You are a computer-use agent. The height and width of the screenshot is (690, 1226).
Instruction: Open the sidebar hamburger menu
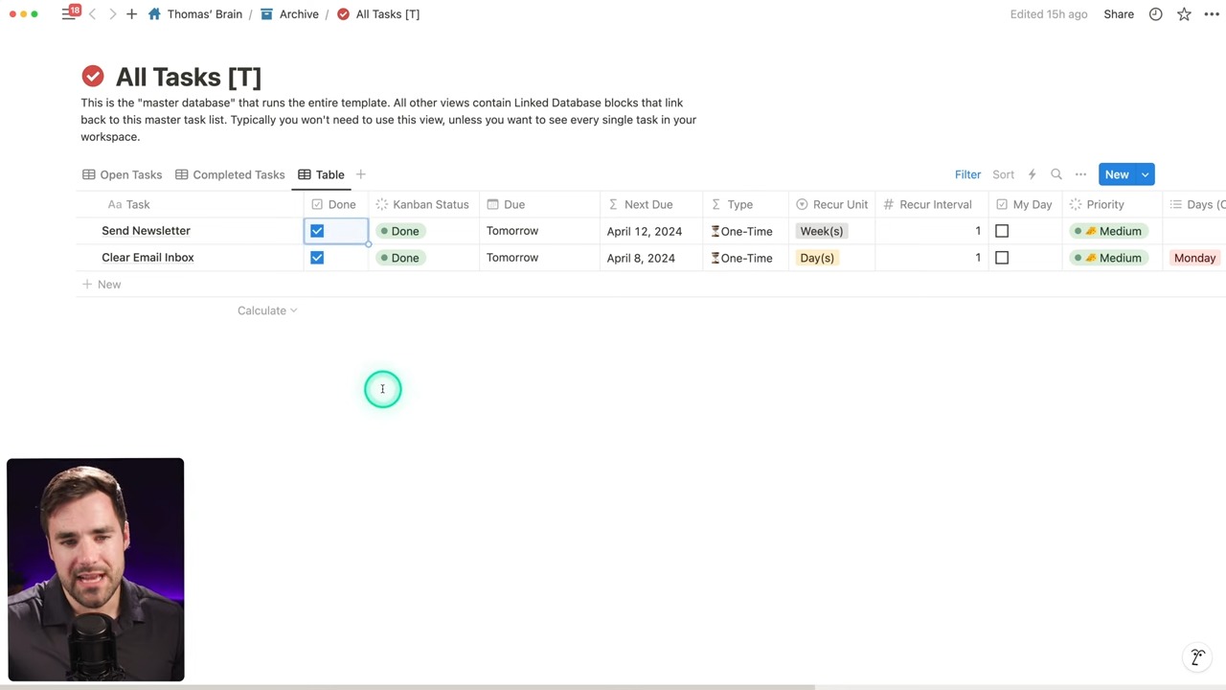68,14
